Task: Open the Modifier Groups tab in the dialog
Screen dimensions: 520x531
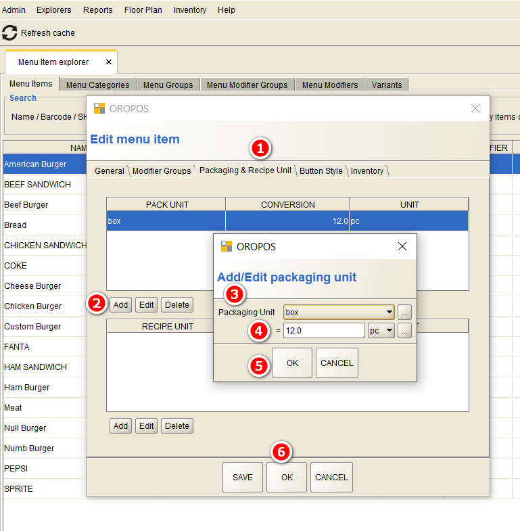Action: [x=162, y=171]
